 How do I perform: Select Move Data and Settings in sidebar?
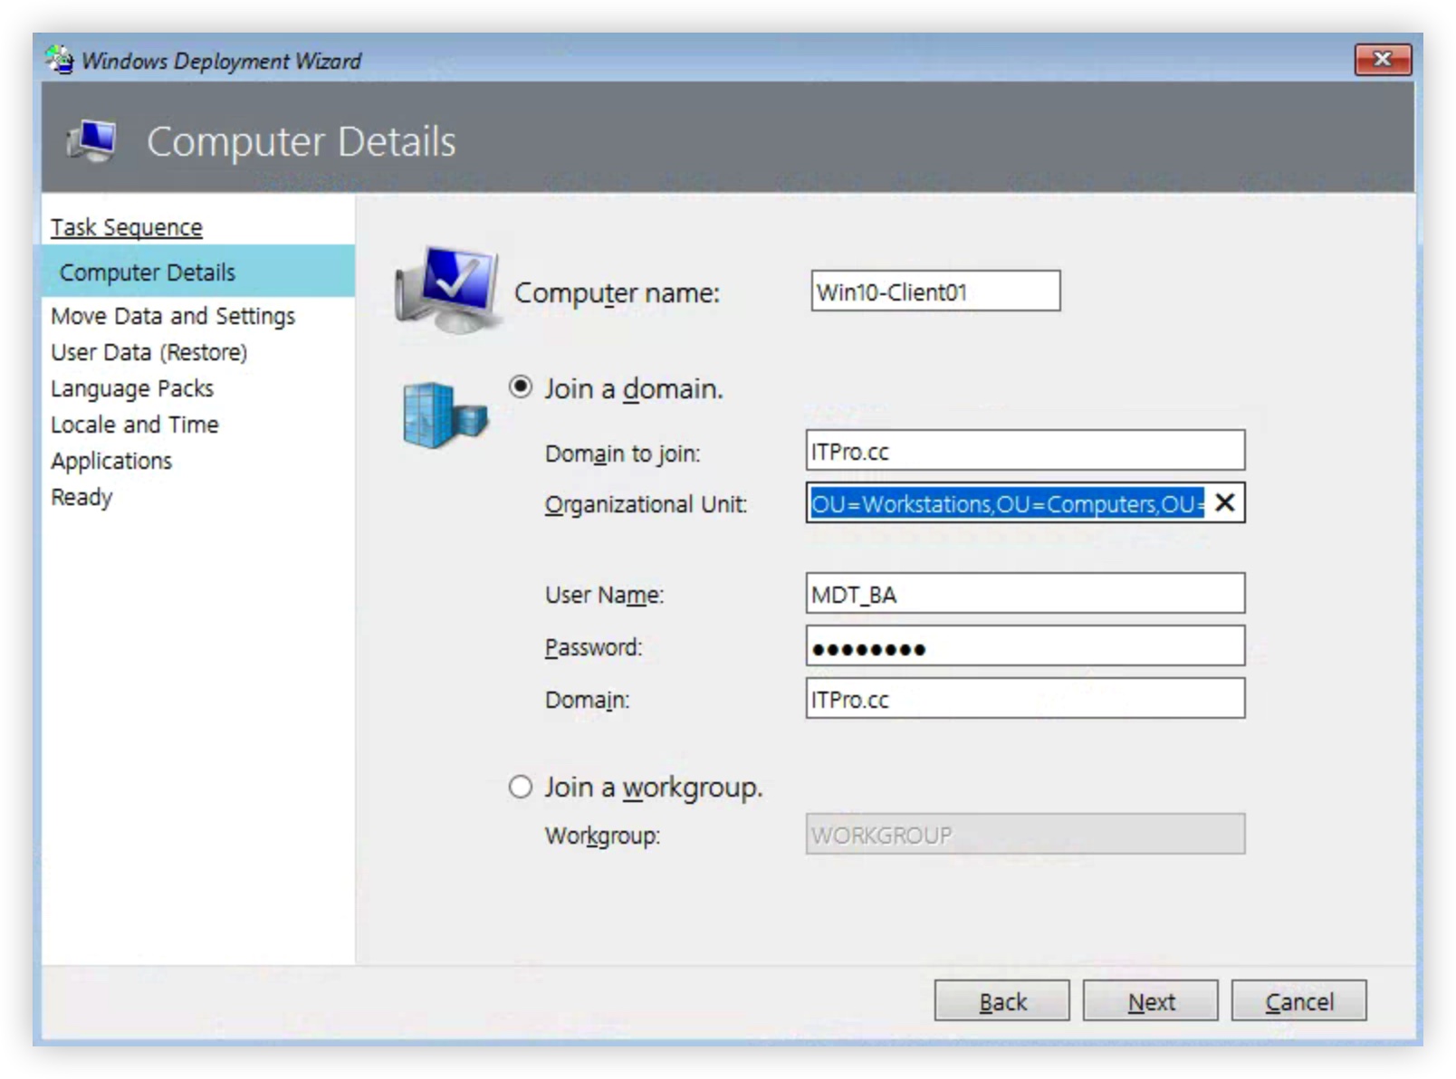click(173, 316)
